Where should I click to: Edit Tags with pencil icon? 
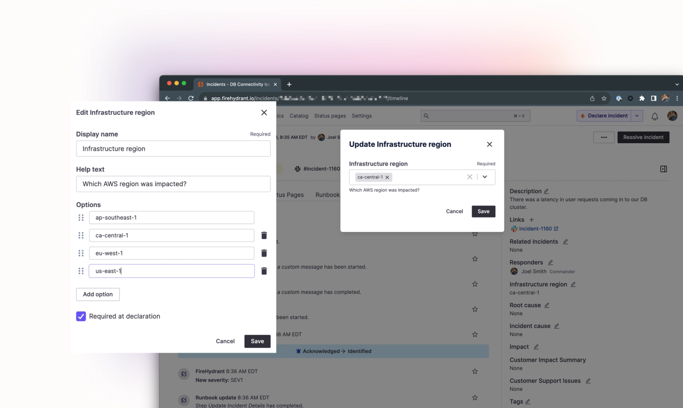pos(528,402)
